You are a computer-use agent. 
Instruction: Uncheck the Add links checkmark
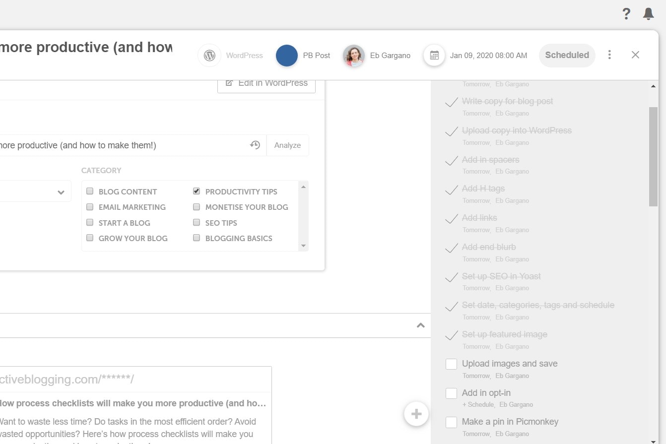(451, 219)
